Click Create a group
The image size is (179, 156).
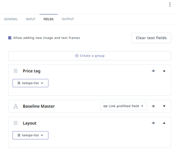89,56
